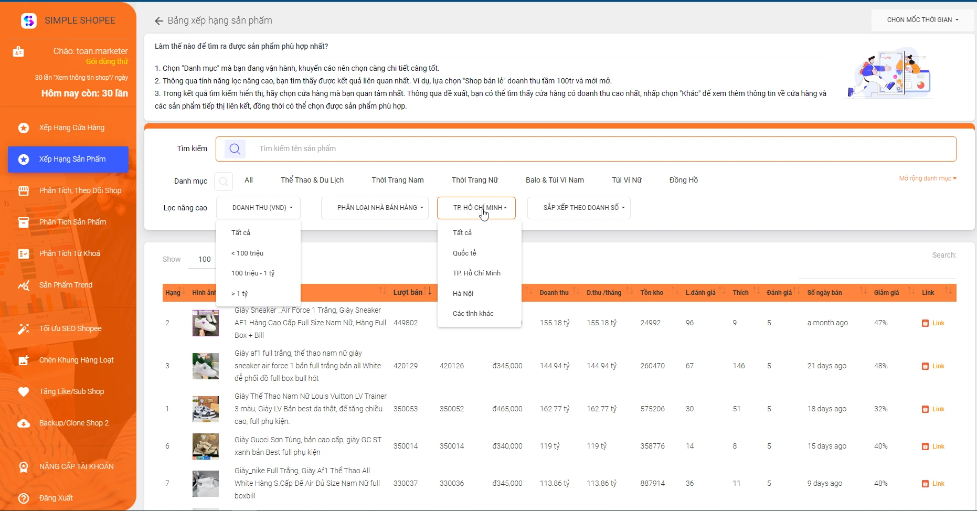Screen dimensions: 977x511
Task: Click the store icon of Phân Tích, Theo Dõi Shop
Action: (x=24, y=190)
